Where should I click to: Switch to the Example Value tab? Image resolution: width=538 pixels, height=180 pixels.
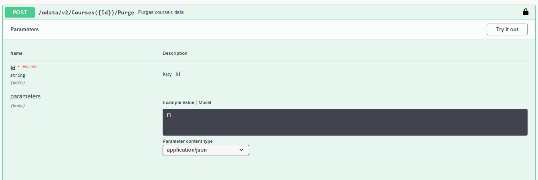(x=178, y=102)
